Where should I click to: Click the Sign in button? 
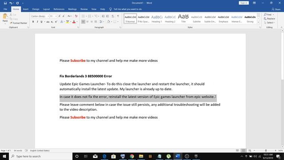[244, 3]
